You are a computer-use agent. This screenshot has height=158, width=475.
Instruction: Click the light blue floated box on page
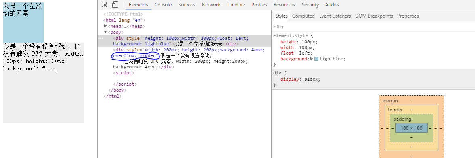tap(23, 23)
